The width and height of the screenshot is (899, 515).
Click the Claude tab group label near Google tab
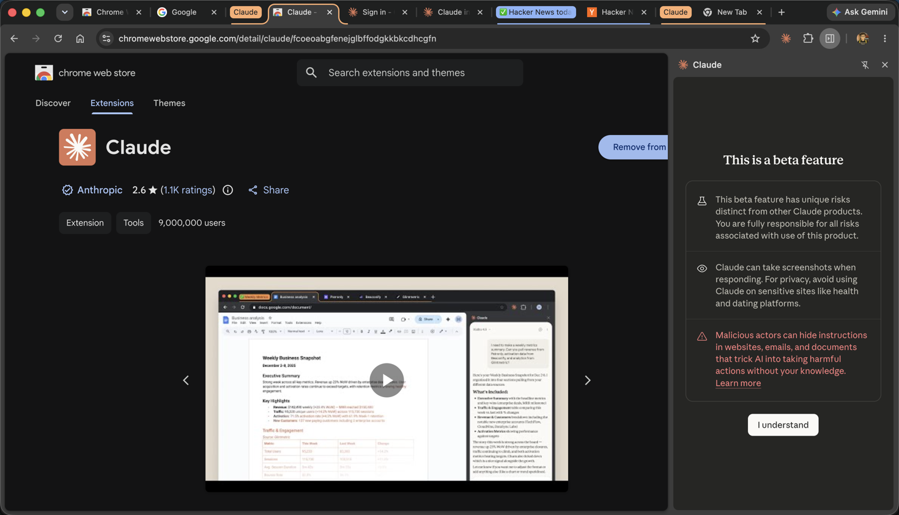click(245, 12)
